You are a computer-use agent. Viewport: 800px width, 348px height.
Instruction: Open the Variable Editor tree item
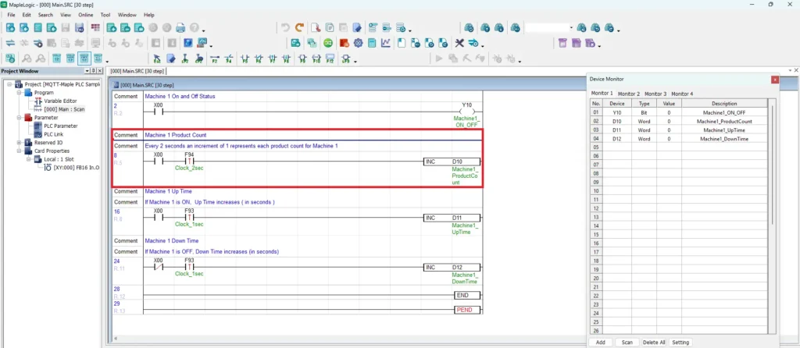tap(60, 101)
